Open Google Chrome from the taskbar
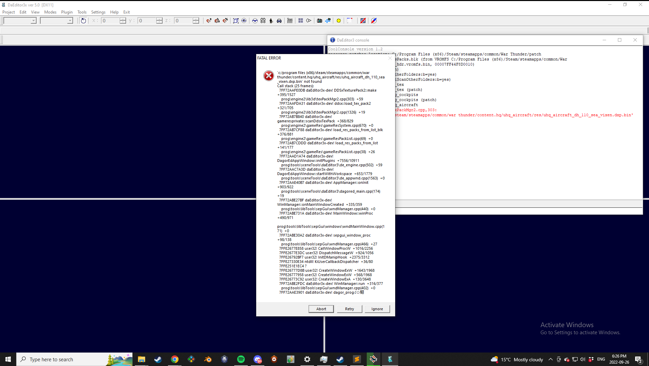Screen dimensions: 649x366 click(174, 359)
